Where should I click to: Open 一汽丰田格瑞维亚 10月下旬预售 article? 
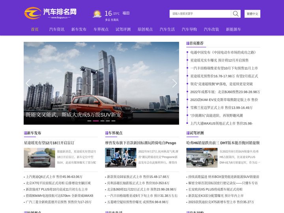tap(224, 68)
